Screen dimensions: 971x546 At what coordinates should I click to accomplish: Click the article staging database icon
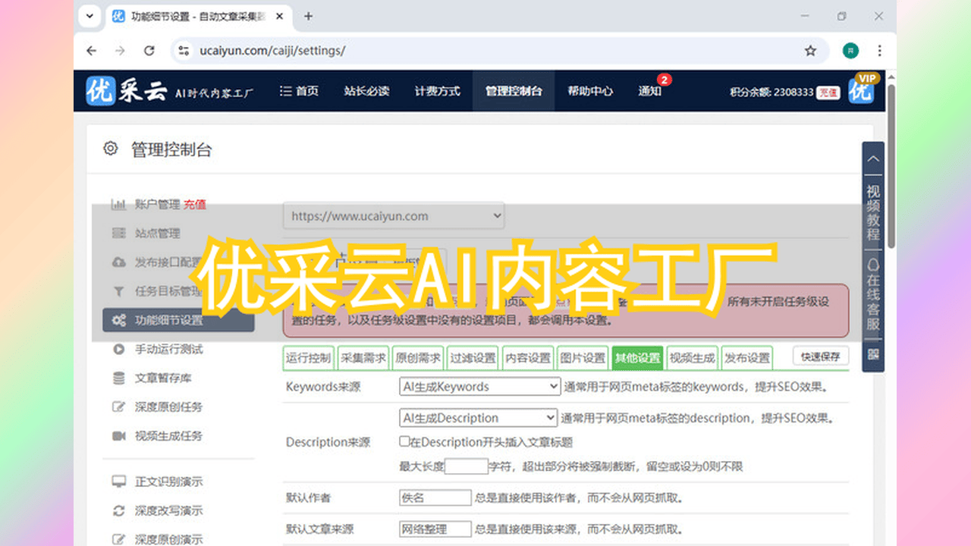click(x=118, y=378)
